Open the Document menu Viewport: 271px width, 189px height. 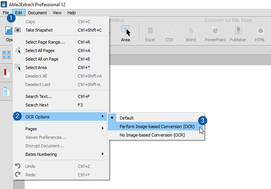pyautogui.click(x=37, y=13)
